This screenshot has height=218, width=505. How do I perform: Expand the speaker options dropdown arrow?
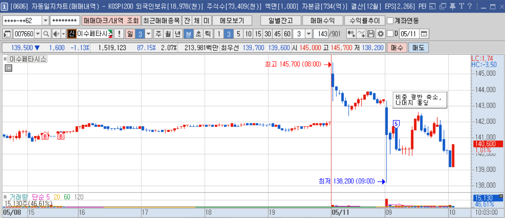click(63, 34)
